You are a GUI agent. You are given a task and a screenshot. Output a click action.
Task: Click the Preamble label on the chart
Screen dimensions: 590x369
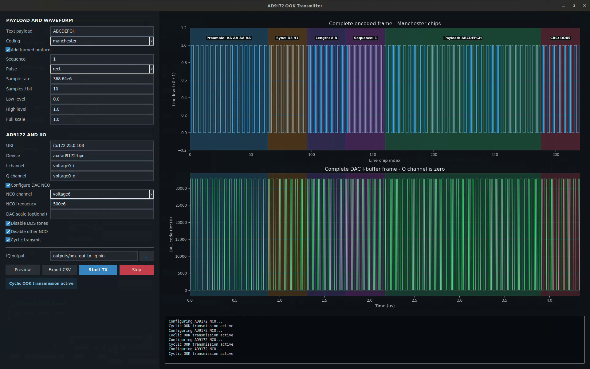(229, 38)
